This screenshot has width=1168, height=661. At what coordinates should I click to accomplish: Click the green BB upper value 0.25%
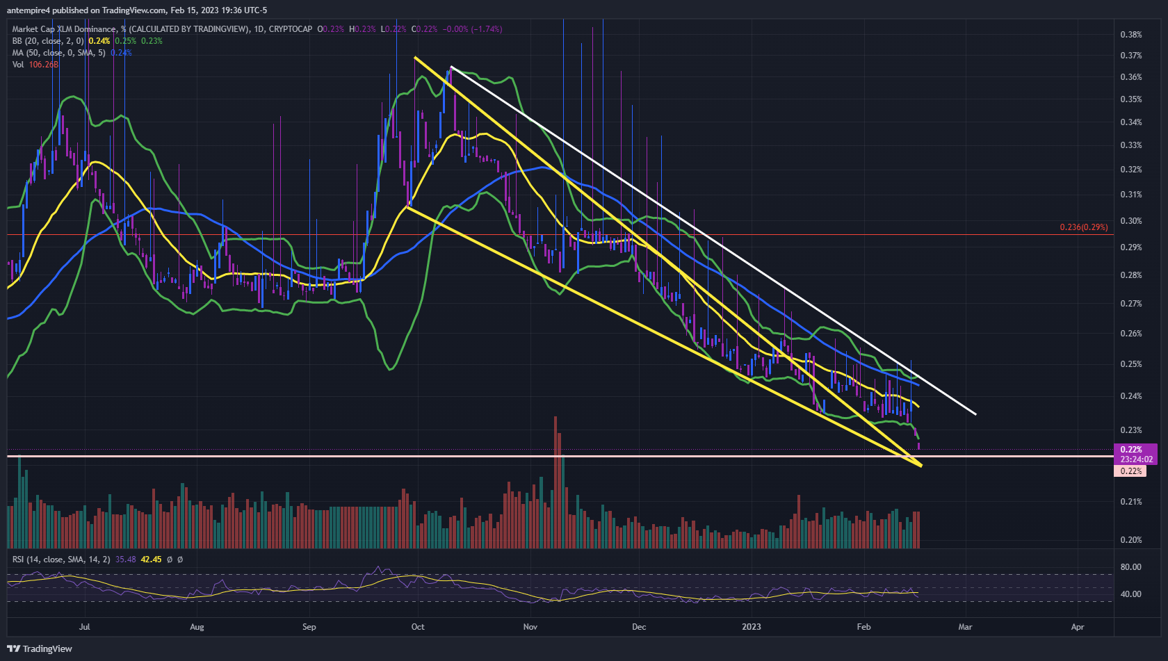[125, 41]
